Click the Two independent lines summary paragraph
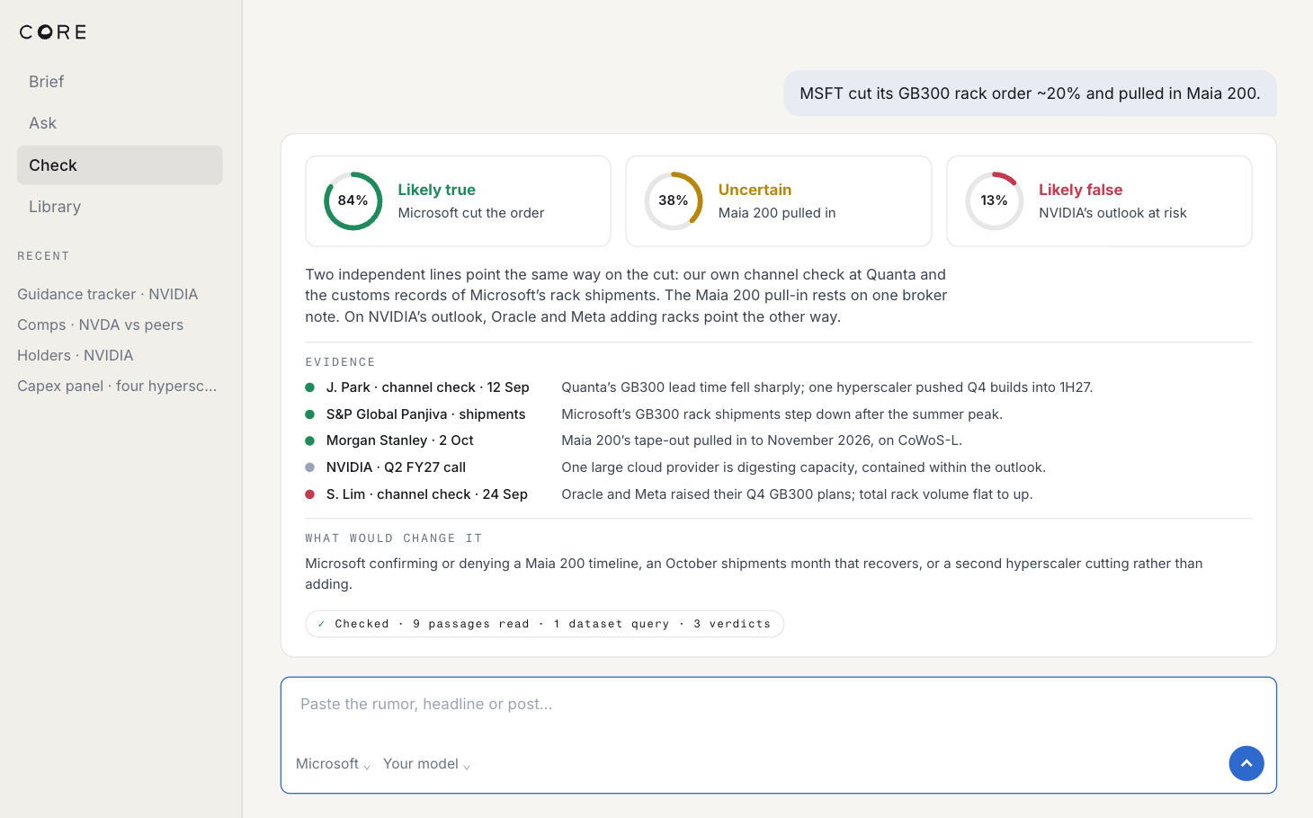 (x=626, y=296)
